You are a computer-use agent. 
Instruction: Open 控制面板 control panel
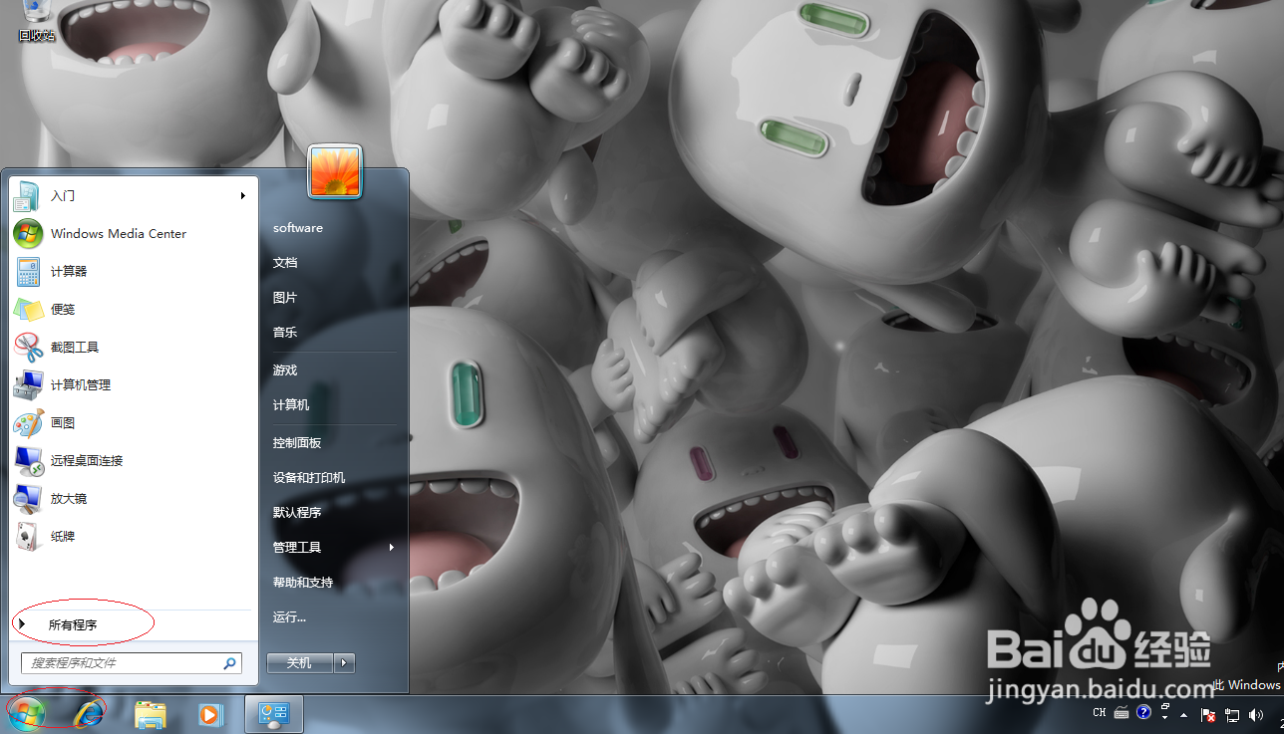297,443
